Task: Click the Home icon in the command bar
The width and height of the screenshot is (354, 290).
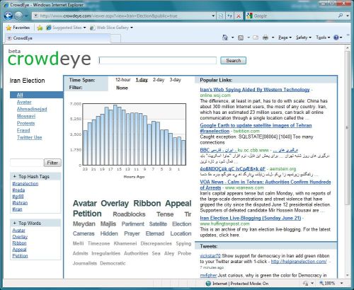Action: (225, 37)
